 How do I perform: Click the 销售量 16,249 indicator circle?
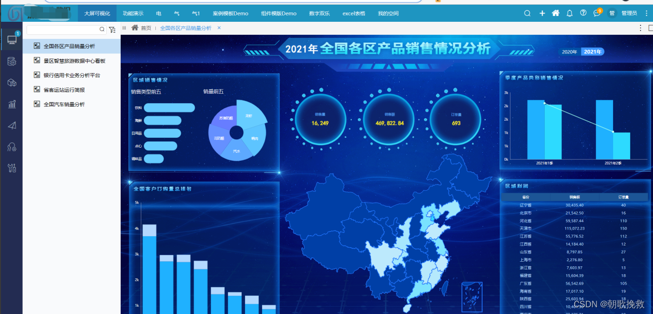pyautogui.click(x=320, y=119)
